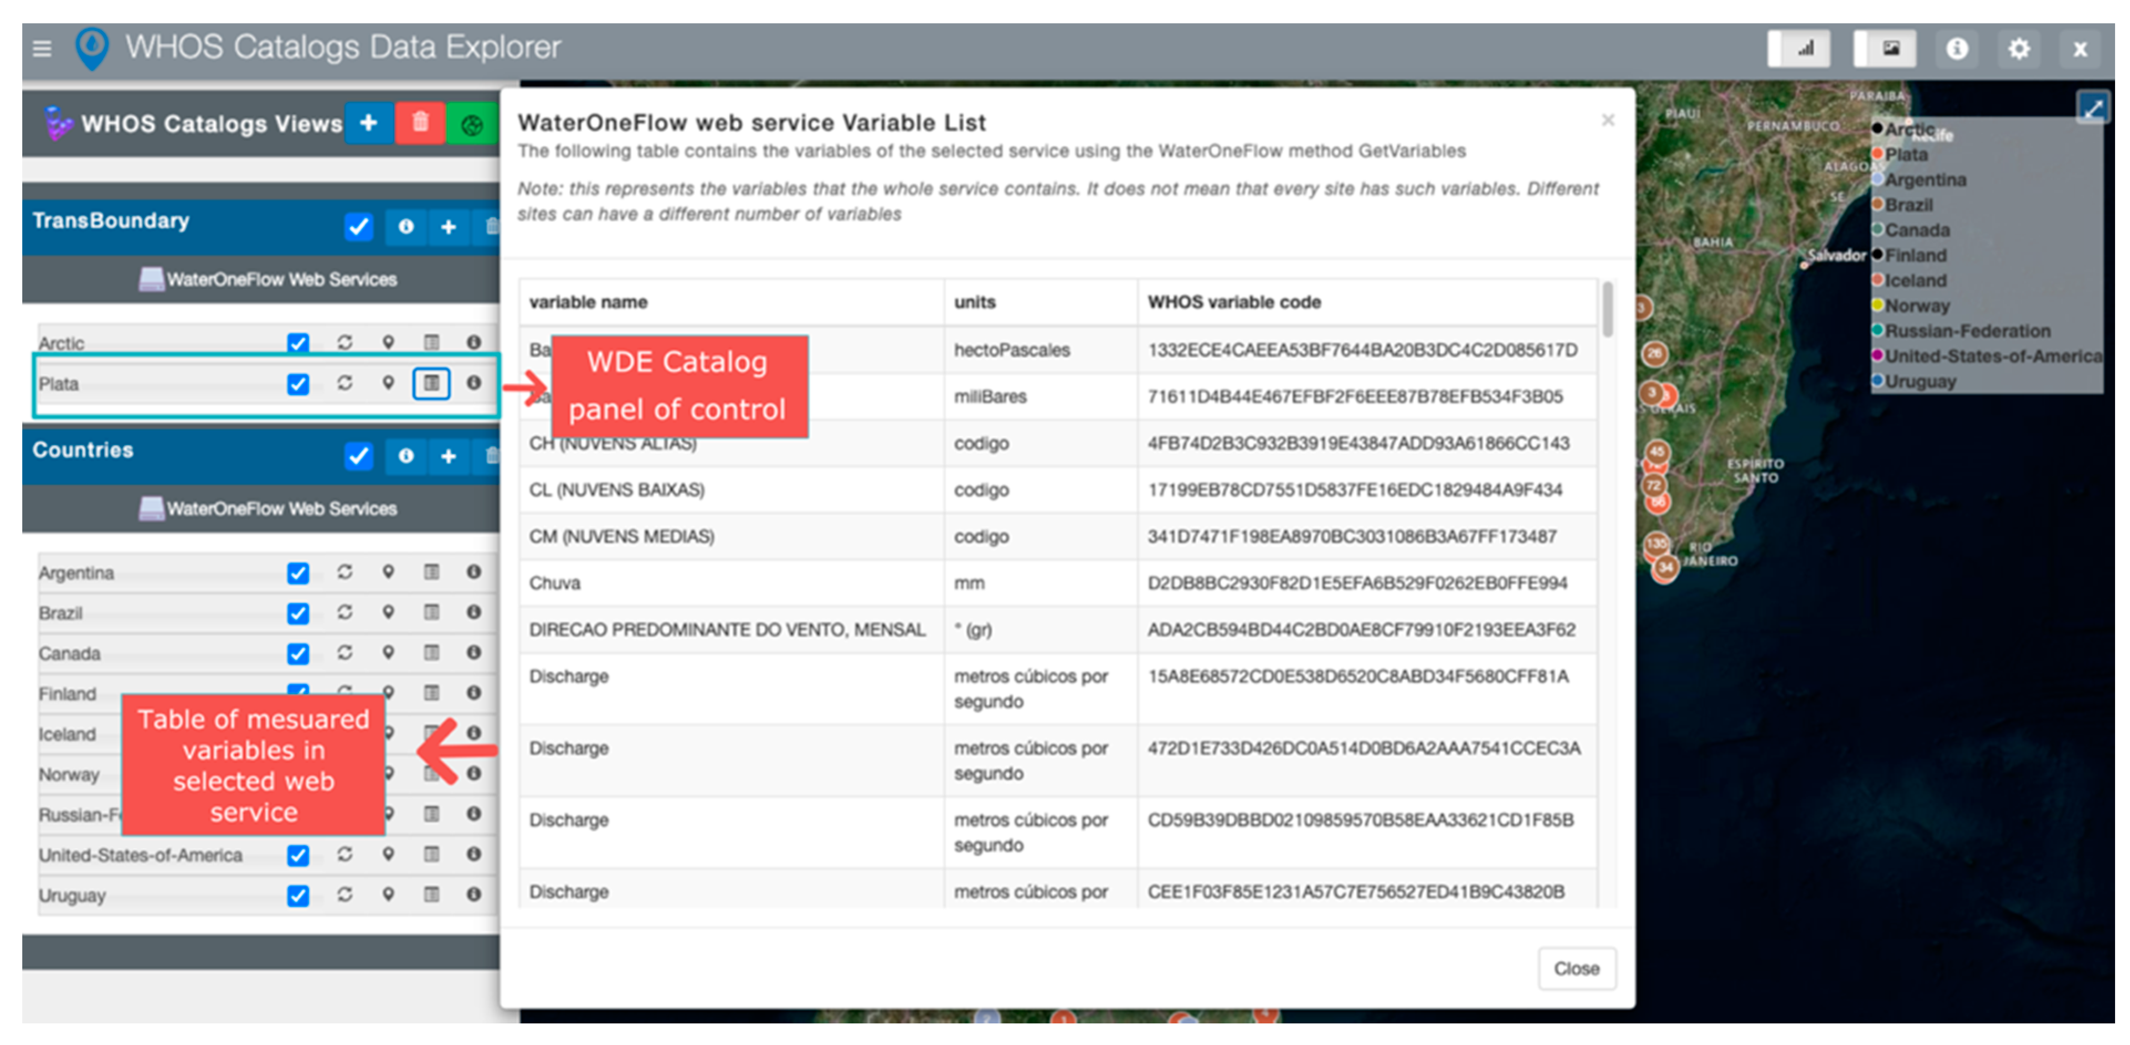Open the variable table for Plata

[431, 384]
